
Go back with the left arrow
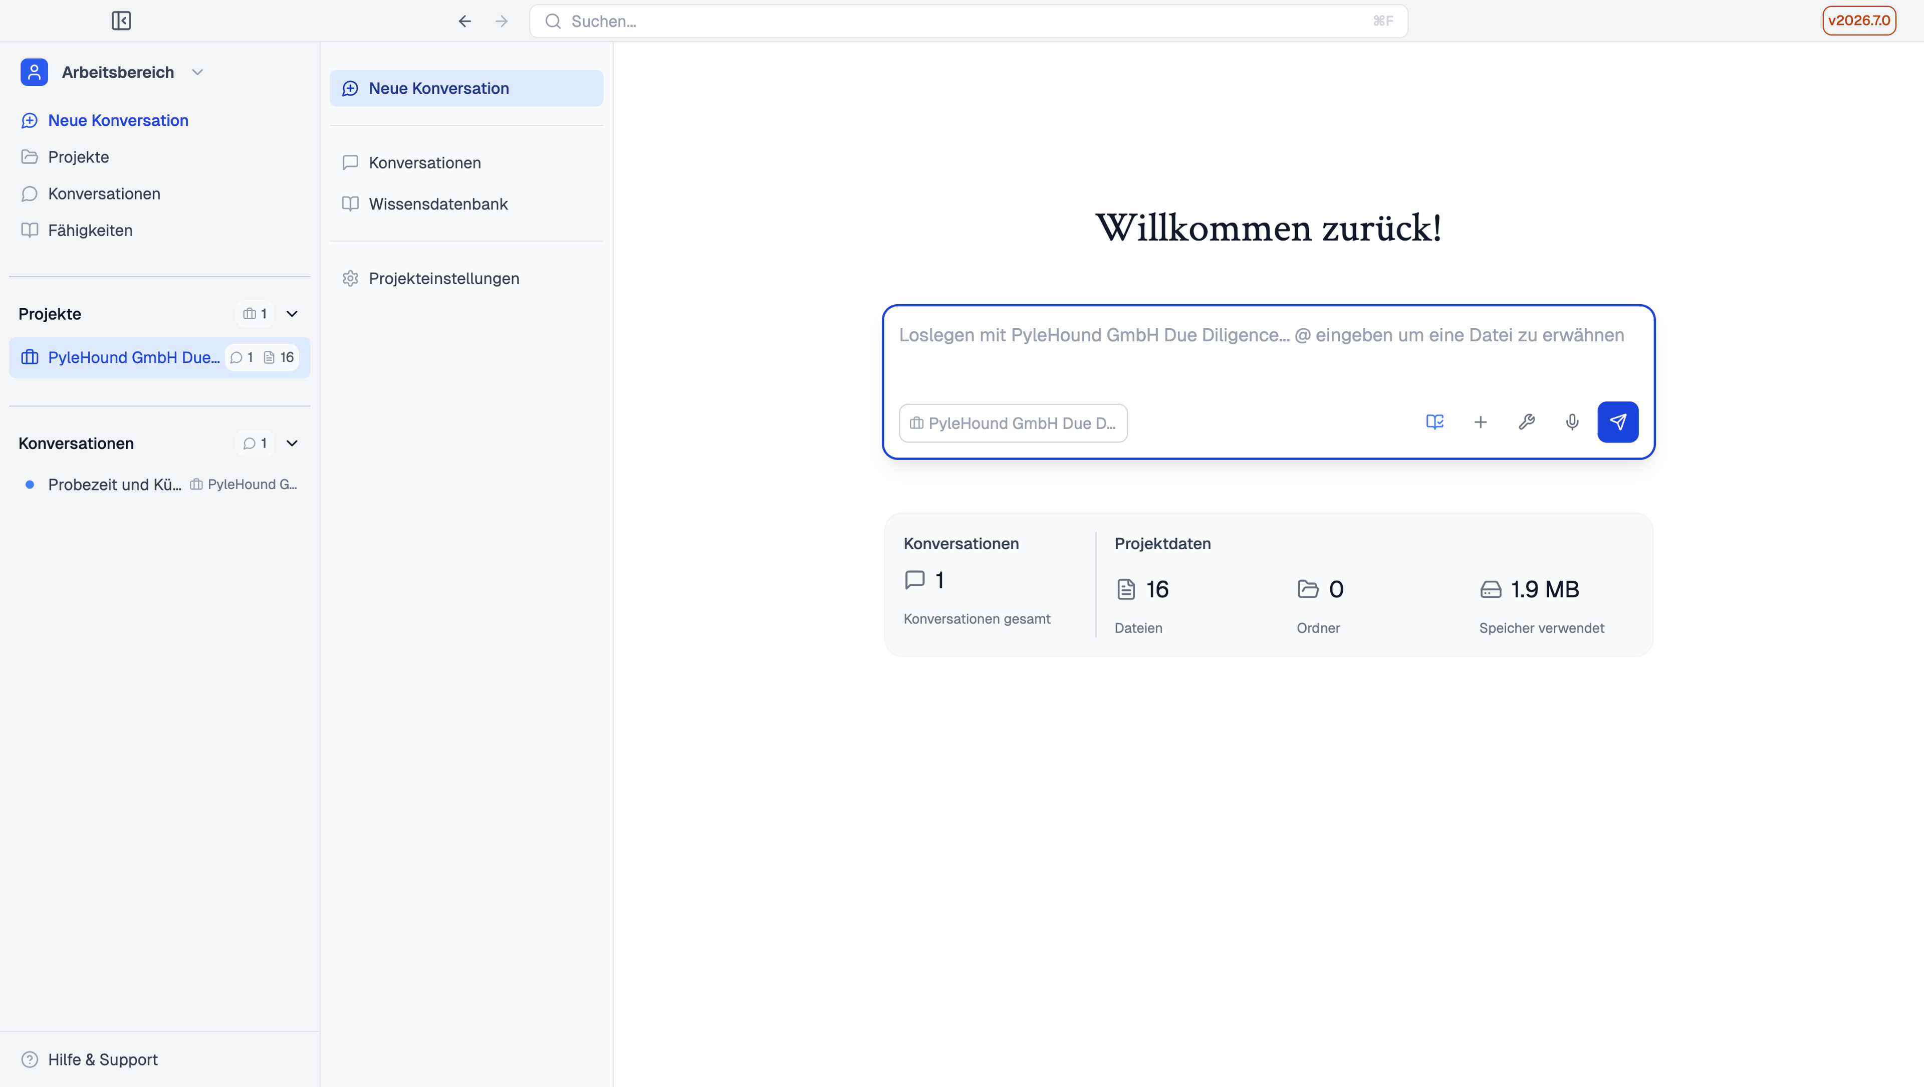(464, 21)
